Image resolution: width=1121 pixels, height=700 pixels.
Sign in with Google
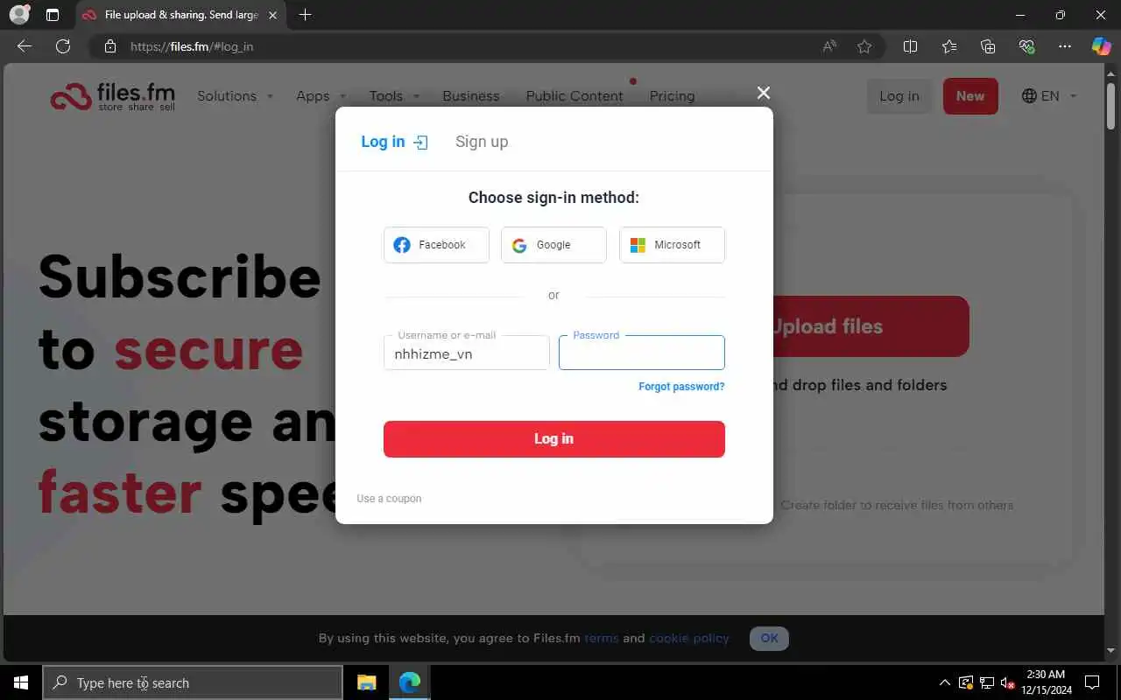pyautogui.click(x=553, y=245)
